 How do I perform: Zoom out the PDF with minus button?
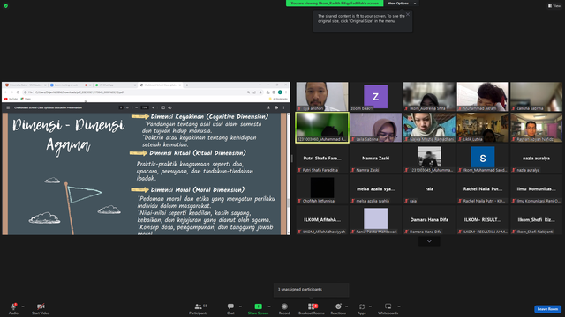[136, 107]
